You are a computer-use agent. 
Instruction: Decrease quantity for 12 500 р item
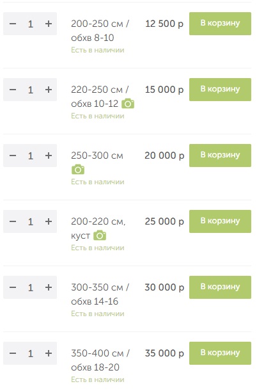[x=13, y=24]
